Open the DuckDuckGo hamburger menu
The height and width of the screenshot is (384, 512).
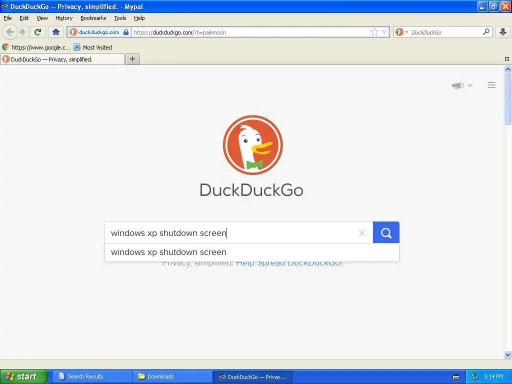[x=492, y=85]
